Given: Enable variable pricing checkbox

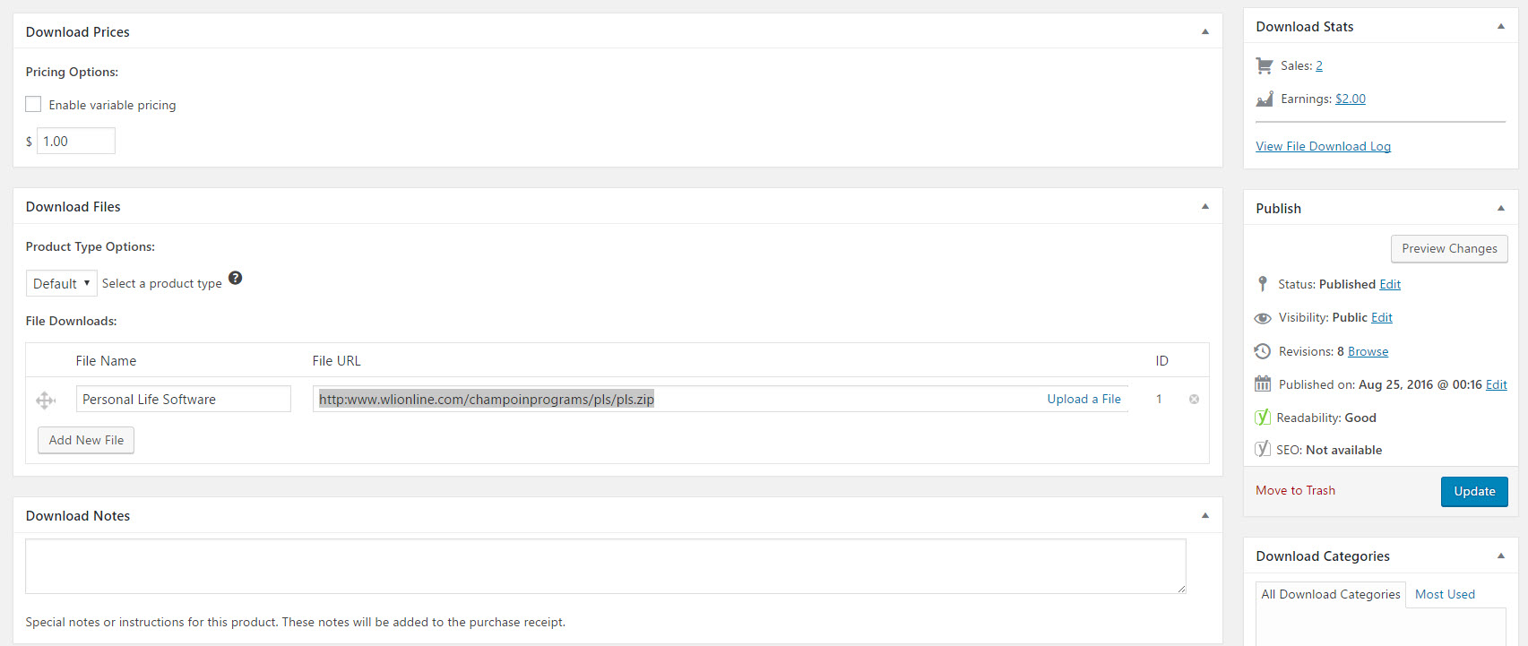Looking at the screenshot, I should [34, 105].
